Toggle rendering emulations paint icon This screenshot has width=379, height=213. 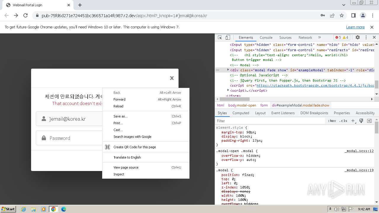coord(361,121)
